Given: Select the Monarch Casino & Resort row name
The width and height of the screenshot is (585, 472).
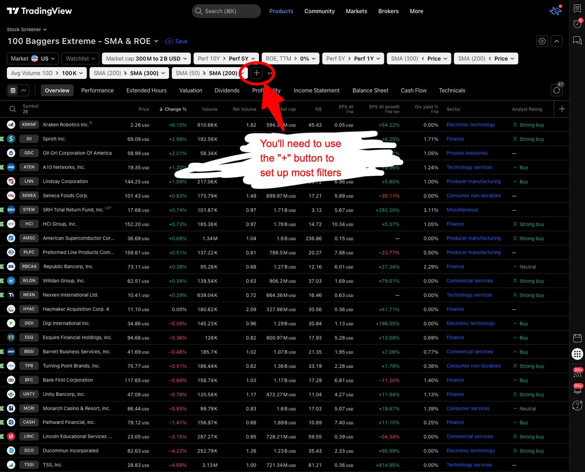Looking at the screenshot, I should [76, 408].
